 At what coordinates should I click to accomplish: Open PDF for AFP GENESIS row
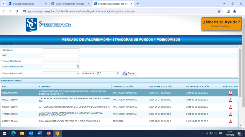point(230,107)
